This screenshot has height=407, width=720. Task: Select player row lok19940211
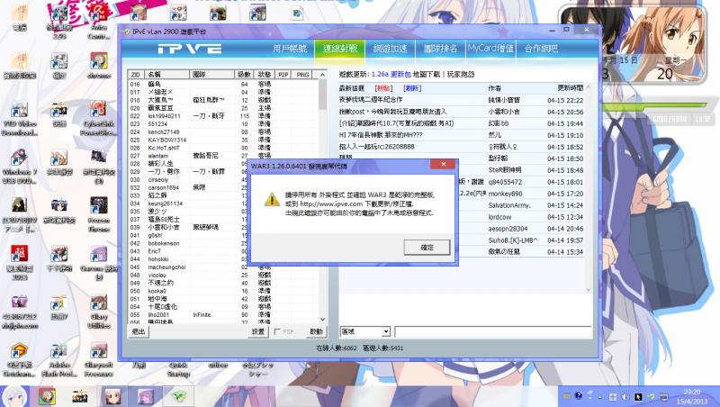point(222,116)
